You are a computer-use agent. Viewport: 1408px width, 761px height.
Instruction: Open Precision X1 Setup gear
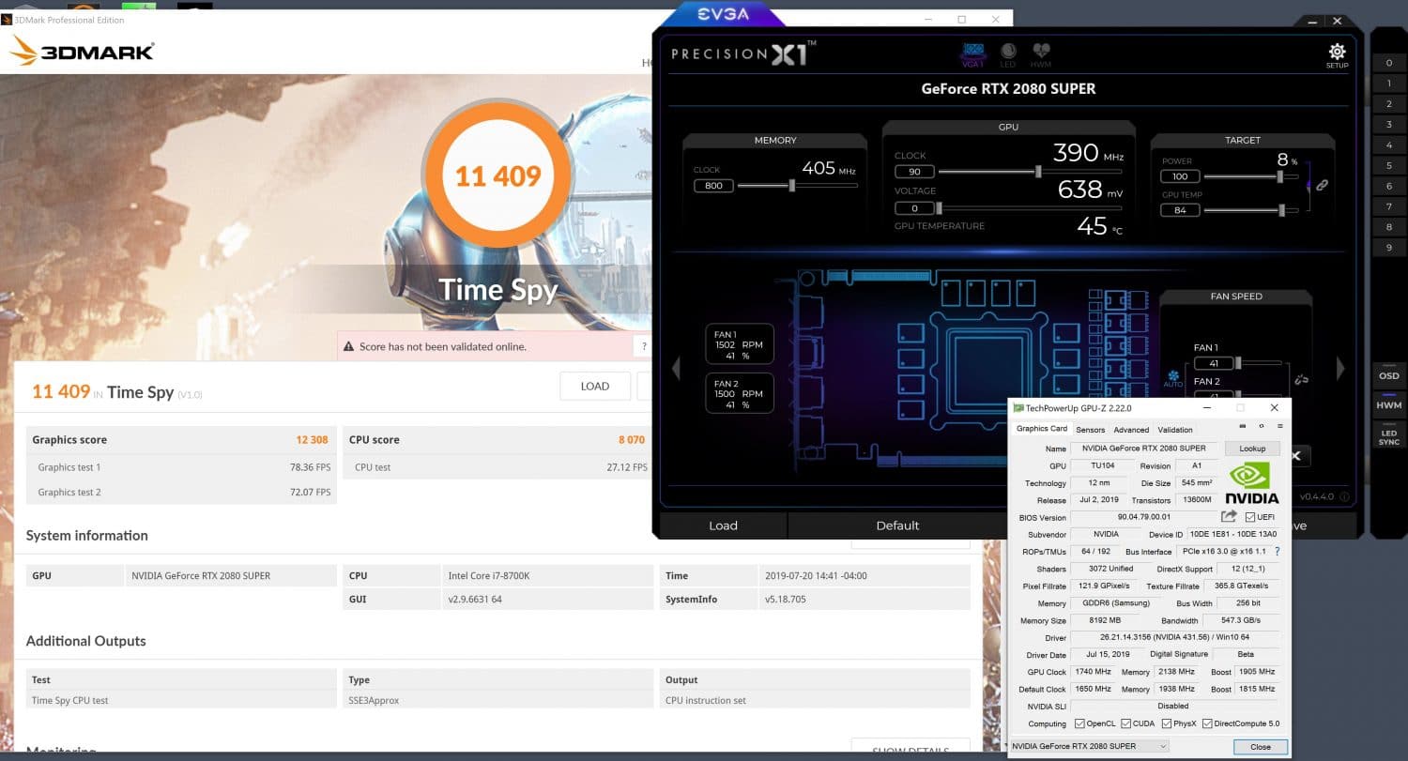(x=1337, y=53)
